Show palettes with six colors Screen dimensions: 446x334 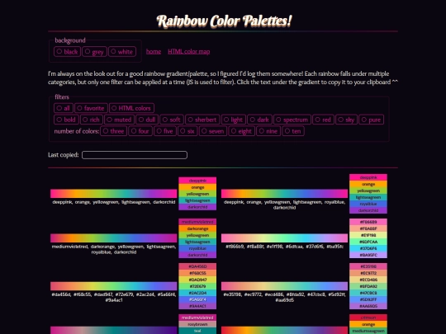click(x=187, y=131)
